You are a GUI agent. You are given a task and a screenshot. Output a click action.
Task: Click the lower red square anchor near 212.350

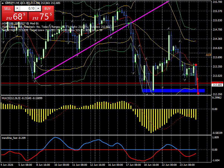point(198,93)
